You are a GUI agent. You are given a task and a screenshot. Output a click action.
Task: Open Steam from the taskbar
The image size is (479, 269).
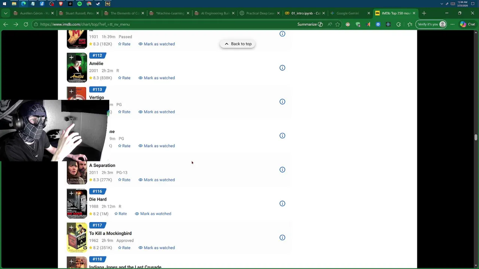coord(98,4)
